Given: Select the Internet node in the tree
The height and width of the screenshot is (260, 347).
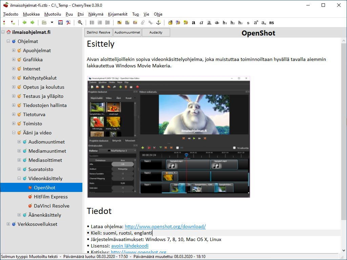Looking at the screenshot, I should point(32,69).
